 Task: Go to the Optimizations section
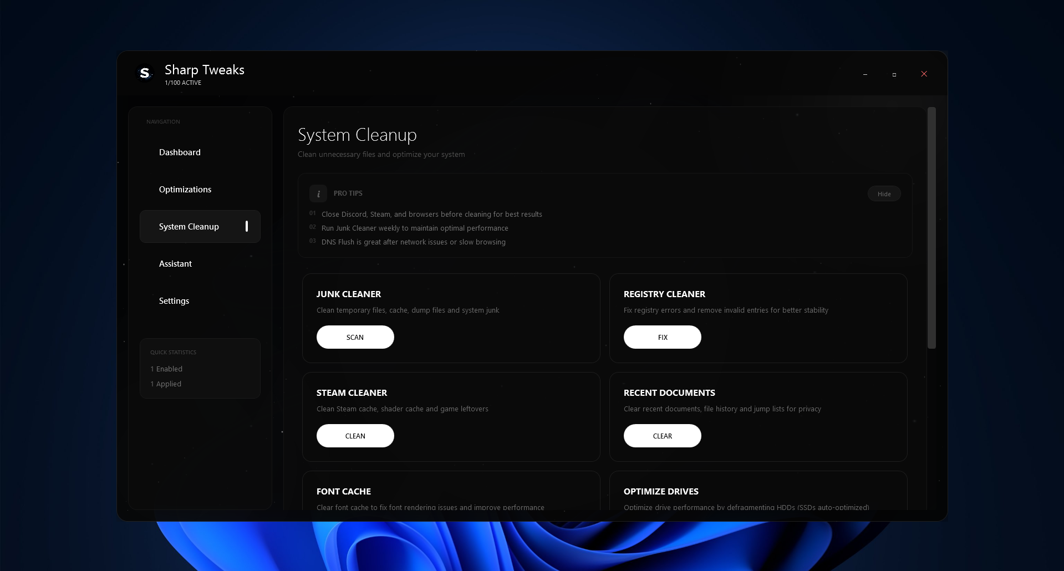(x=185, y=190)
